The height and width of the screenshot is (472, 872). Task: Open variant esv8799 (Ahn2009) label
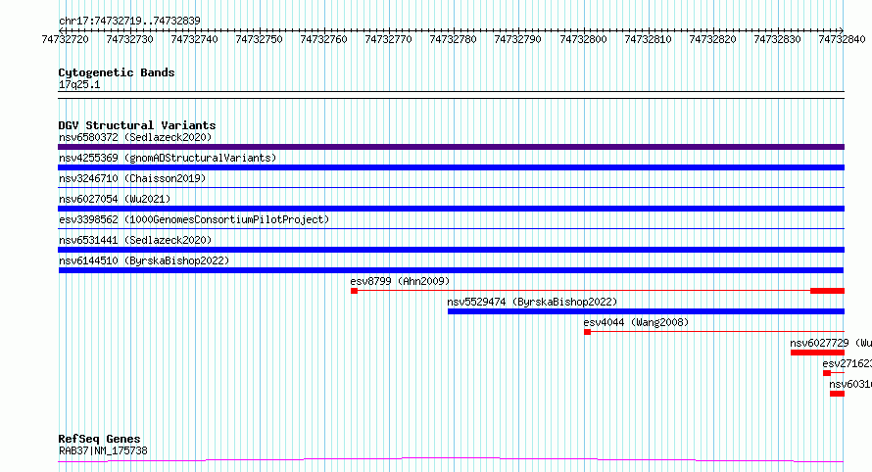400,281
